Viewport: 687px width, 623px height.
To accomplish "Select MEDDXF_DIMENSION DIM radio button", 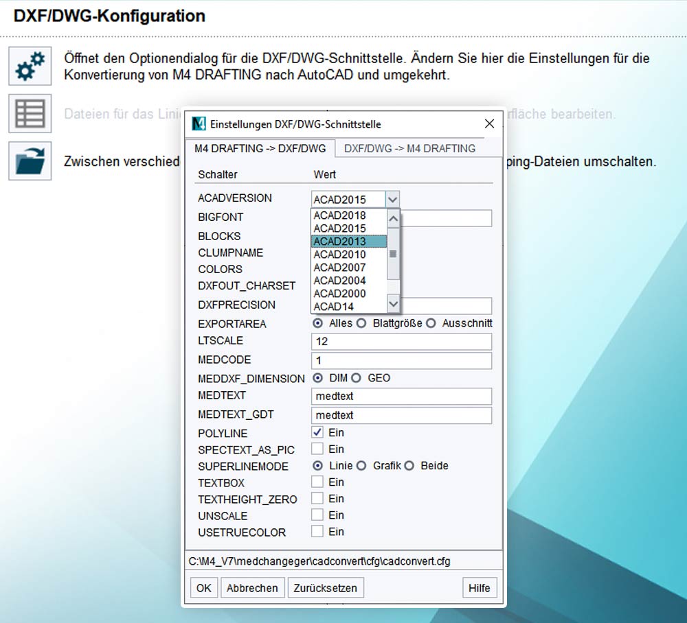I will pyautogui.click(x=317, y=378).
